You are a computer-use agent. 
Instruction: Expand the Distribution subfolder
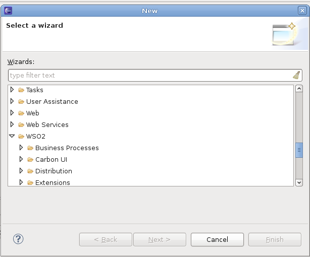point(21,171)
